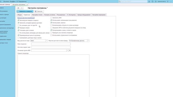173x97 pixels.
Task: Enable Проводить все контакты оператора checkbox
Action: (51, 33)
